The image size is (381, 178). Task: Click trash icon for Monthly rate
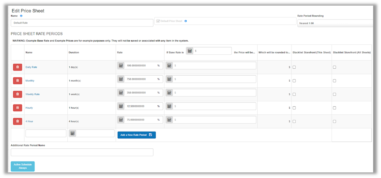18,81
